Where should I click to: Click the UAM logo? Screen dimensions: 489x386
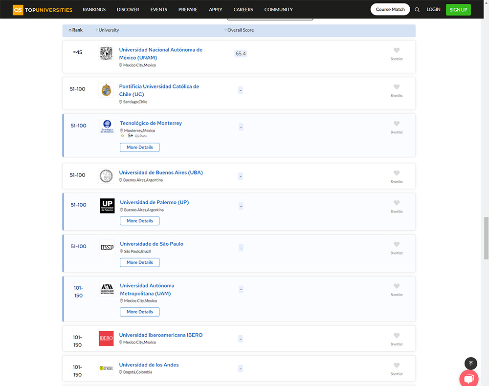[107, 289]
